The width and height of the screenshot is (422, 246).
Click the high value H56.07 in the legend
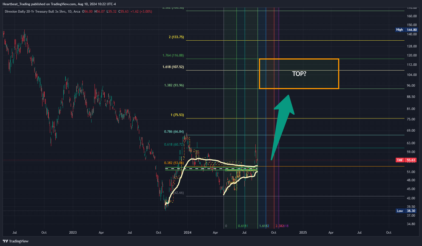pyautogui.click(x=99, y=12)
